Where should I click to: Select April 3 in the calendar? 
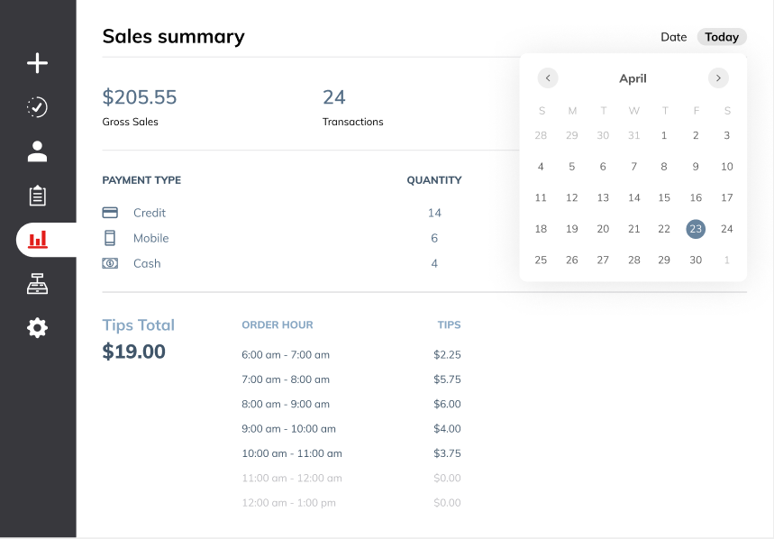click(726, 135)
